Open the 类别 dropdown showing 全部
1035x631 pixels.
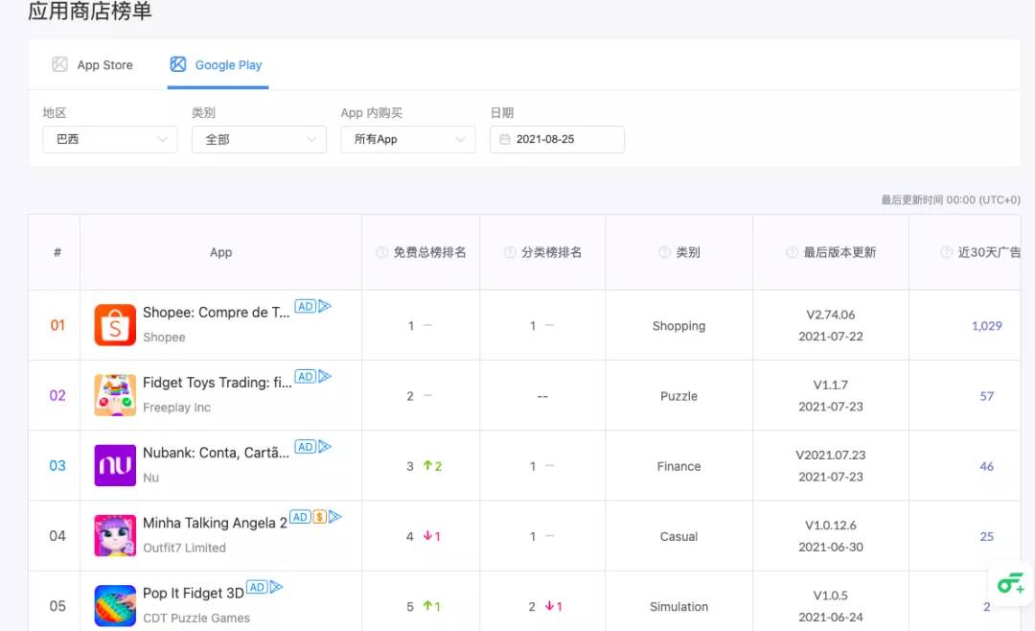pos(259,139)
